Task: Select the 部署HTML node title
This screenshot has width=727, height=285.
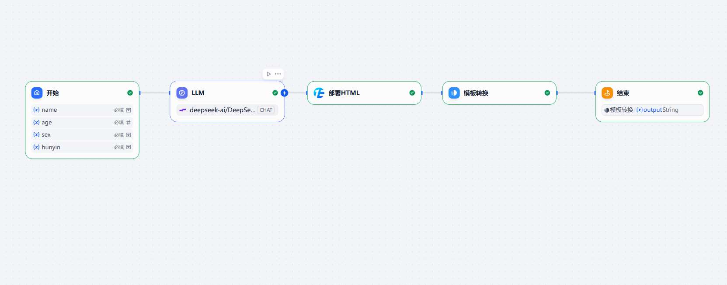Action: coord(344,93)
